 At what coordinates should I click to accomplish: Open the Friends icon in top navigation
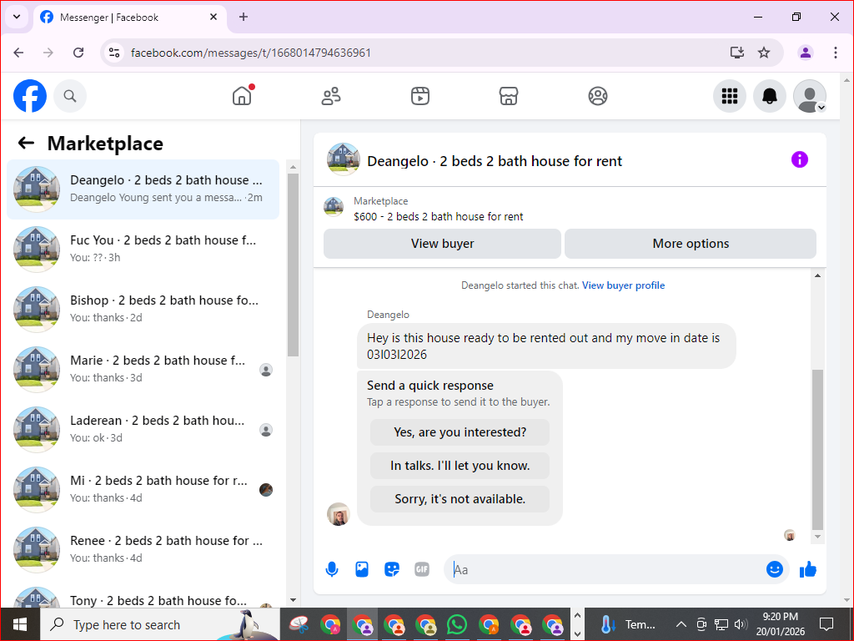pos(330,96)
